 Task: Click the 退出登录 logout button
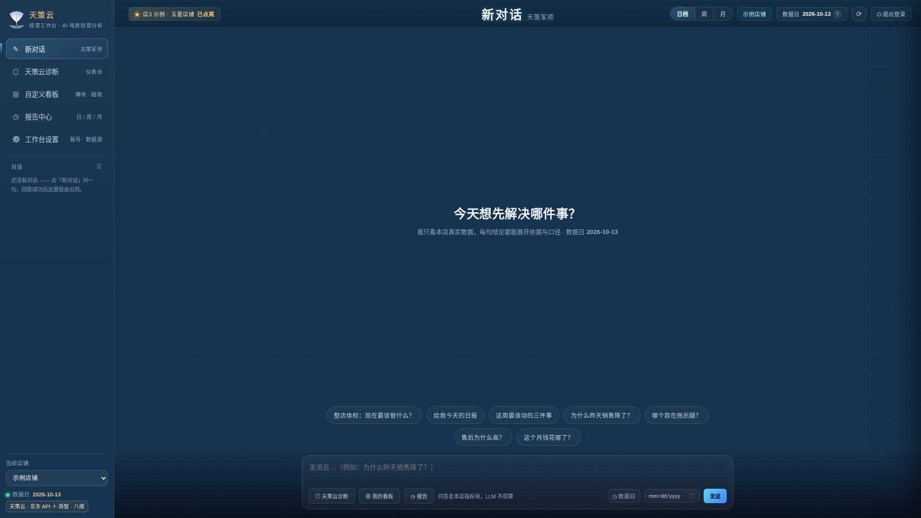(x=891, y=14)
